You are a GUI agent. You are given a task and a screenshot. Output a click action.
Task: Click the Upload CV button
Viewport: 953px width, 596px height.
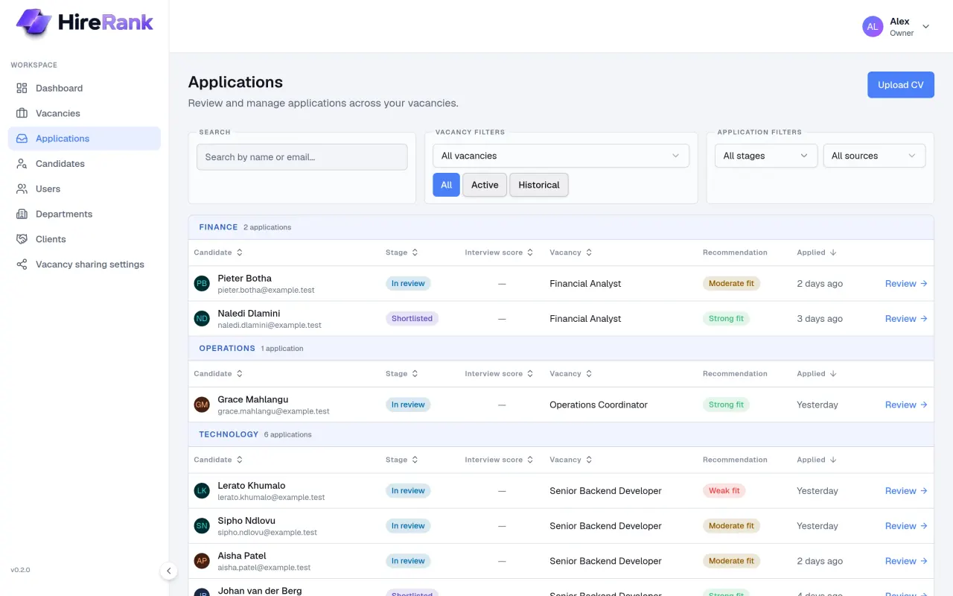click(x=900, y=85)
